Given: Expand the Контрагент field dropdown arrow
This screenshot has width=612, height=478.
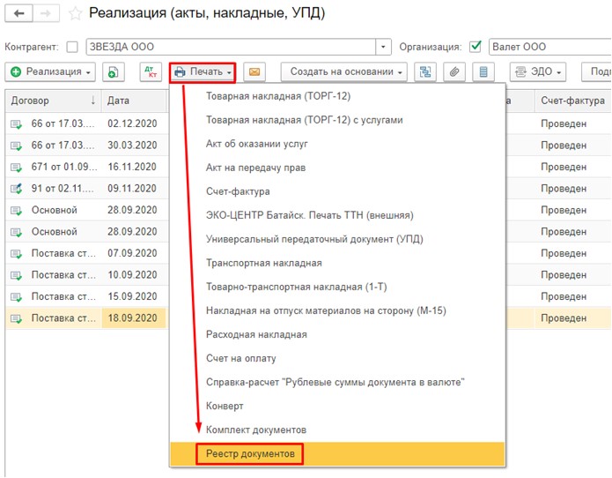Looking at the screenshot, I should pyautogui.click(x=383, y=47).
